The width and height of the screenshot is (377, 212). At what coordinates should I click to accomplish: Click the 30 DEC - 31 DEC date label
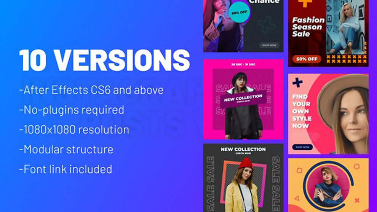pos(243,64)
